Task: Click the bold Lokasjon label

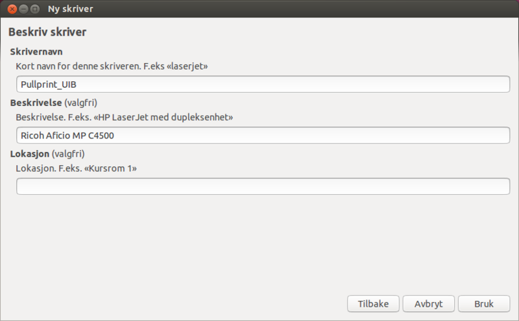Action: click(31, 154)
